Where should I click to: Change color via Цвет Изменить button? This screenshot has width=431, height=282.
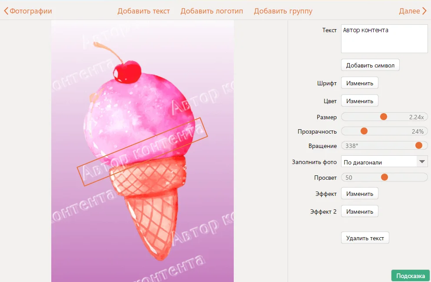(x=360, y=101)
